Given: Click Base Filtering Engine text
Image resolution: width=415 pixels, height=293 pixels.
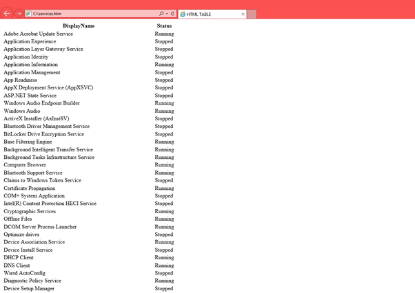Looking at the screenshot, I should click(x=28, y=142).
